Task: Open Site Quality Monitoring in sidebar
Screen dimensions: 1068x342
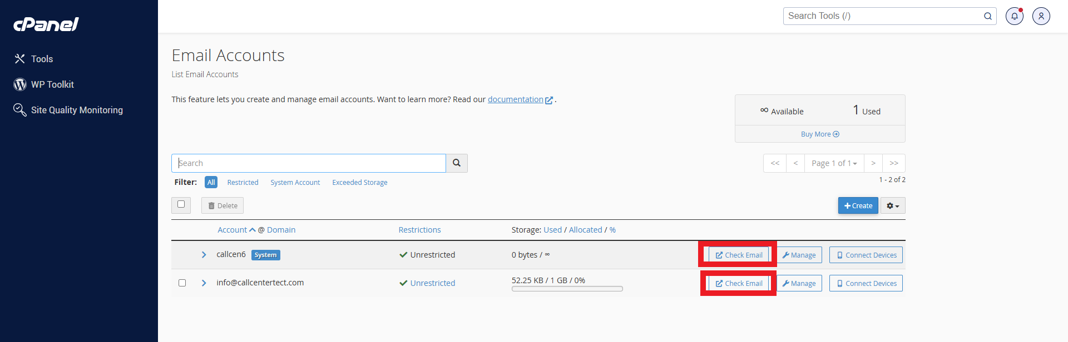Action: click(77, 110)
